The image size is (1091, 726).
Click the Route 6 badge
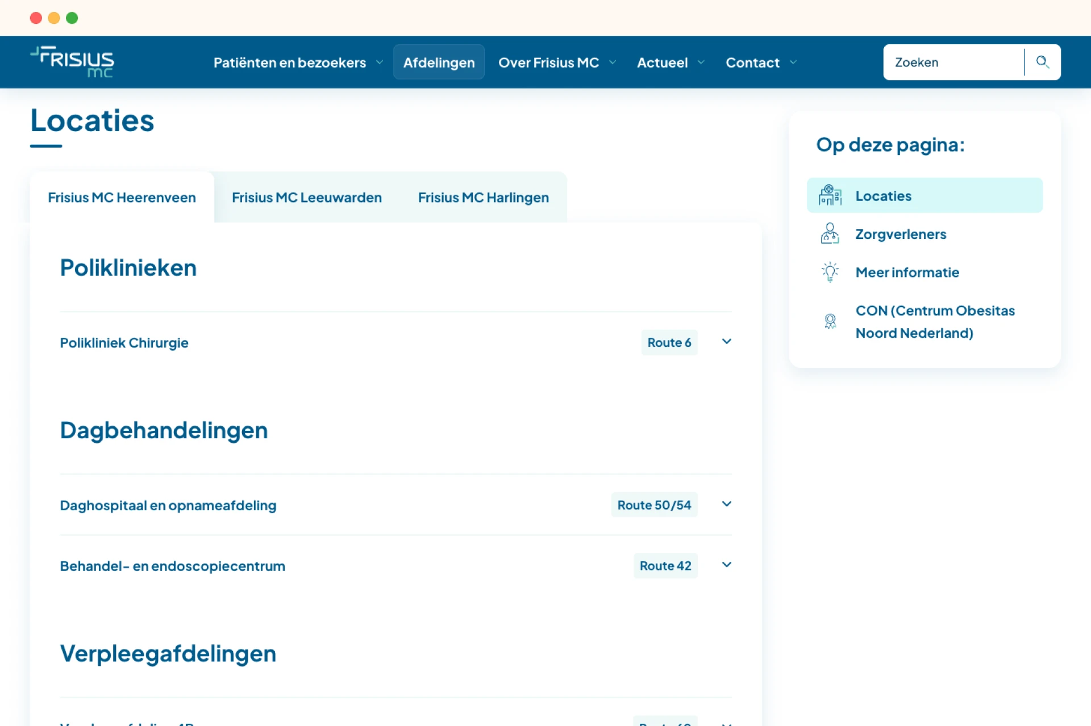(x=669, y=342)
